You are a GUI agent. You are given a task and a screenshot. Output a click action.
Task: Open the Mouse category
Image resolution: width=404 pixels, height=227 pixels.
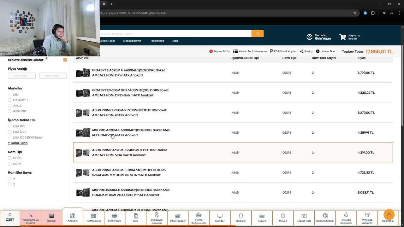(283, 218)
